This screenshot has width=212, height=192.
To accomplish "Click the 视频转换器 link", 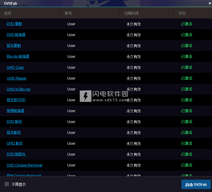I will 16,111.
